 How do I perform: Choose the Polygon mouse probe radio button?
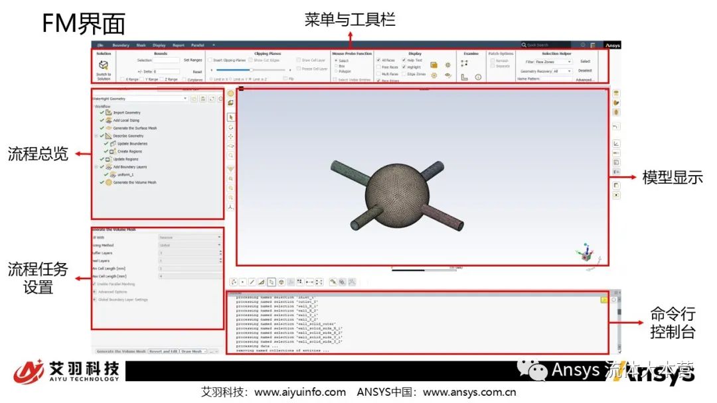(336, 71)
